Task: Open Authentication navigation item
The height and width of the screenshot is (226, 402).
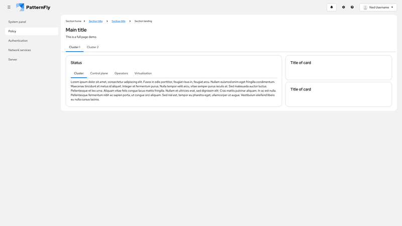Action: tap(18, 41)
